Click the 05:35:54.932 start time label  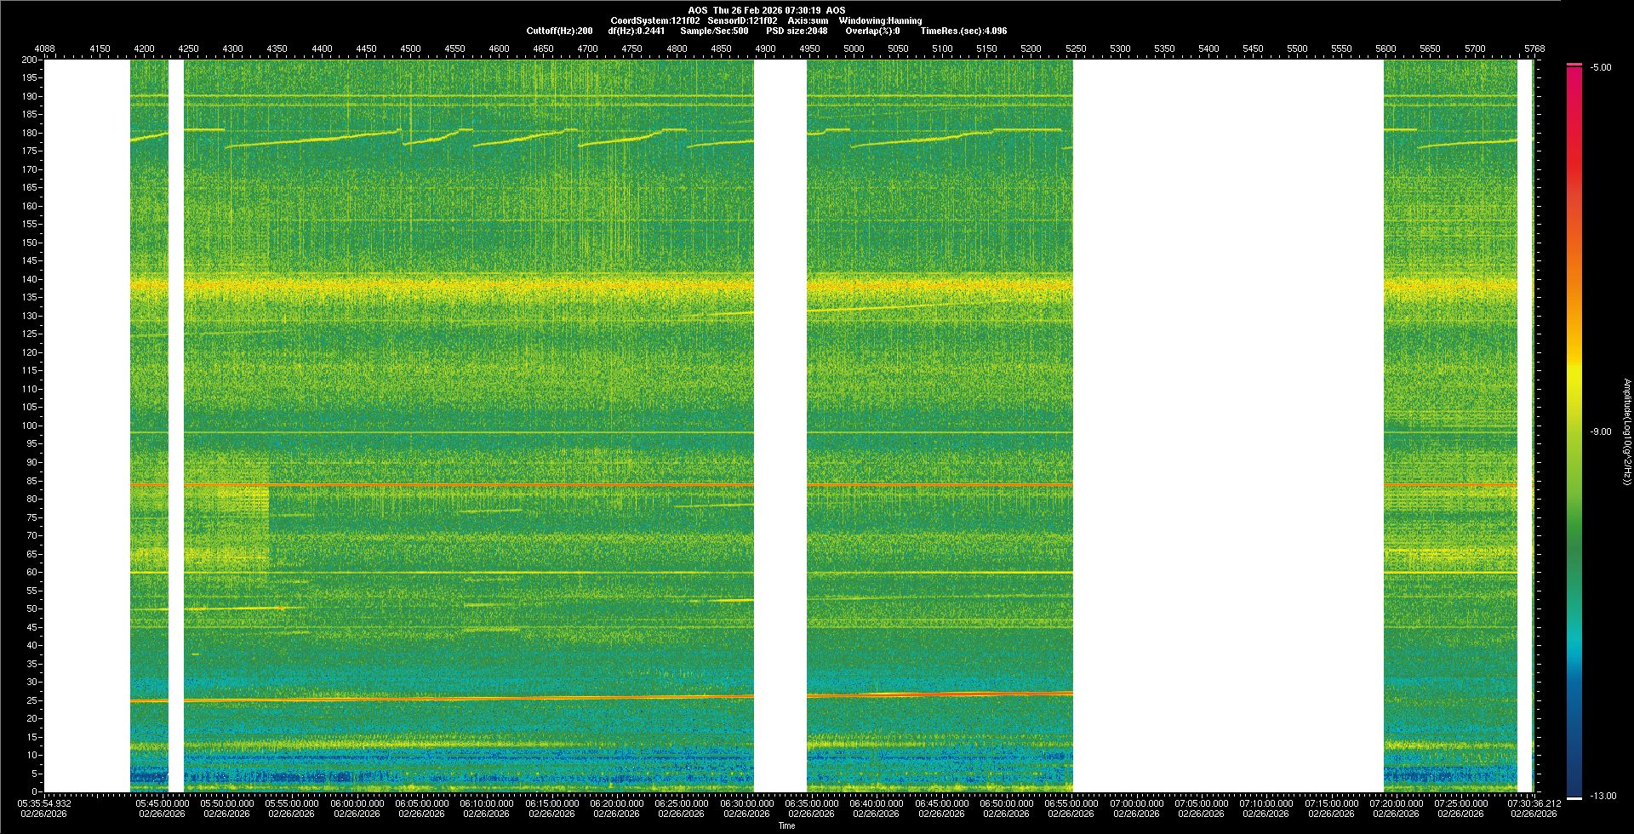[x=44, y=803]
